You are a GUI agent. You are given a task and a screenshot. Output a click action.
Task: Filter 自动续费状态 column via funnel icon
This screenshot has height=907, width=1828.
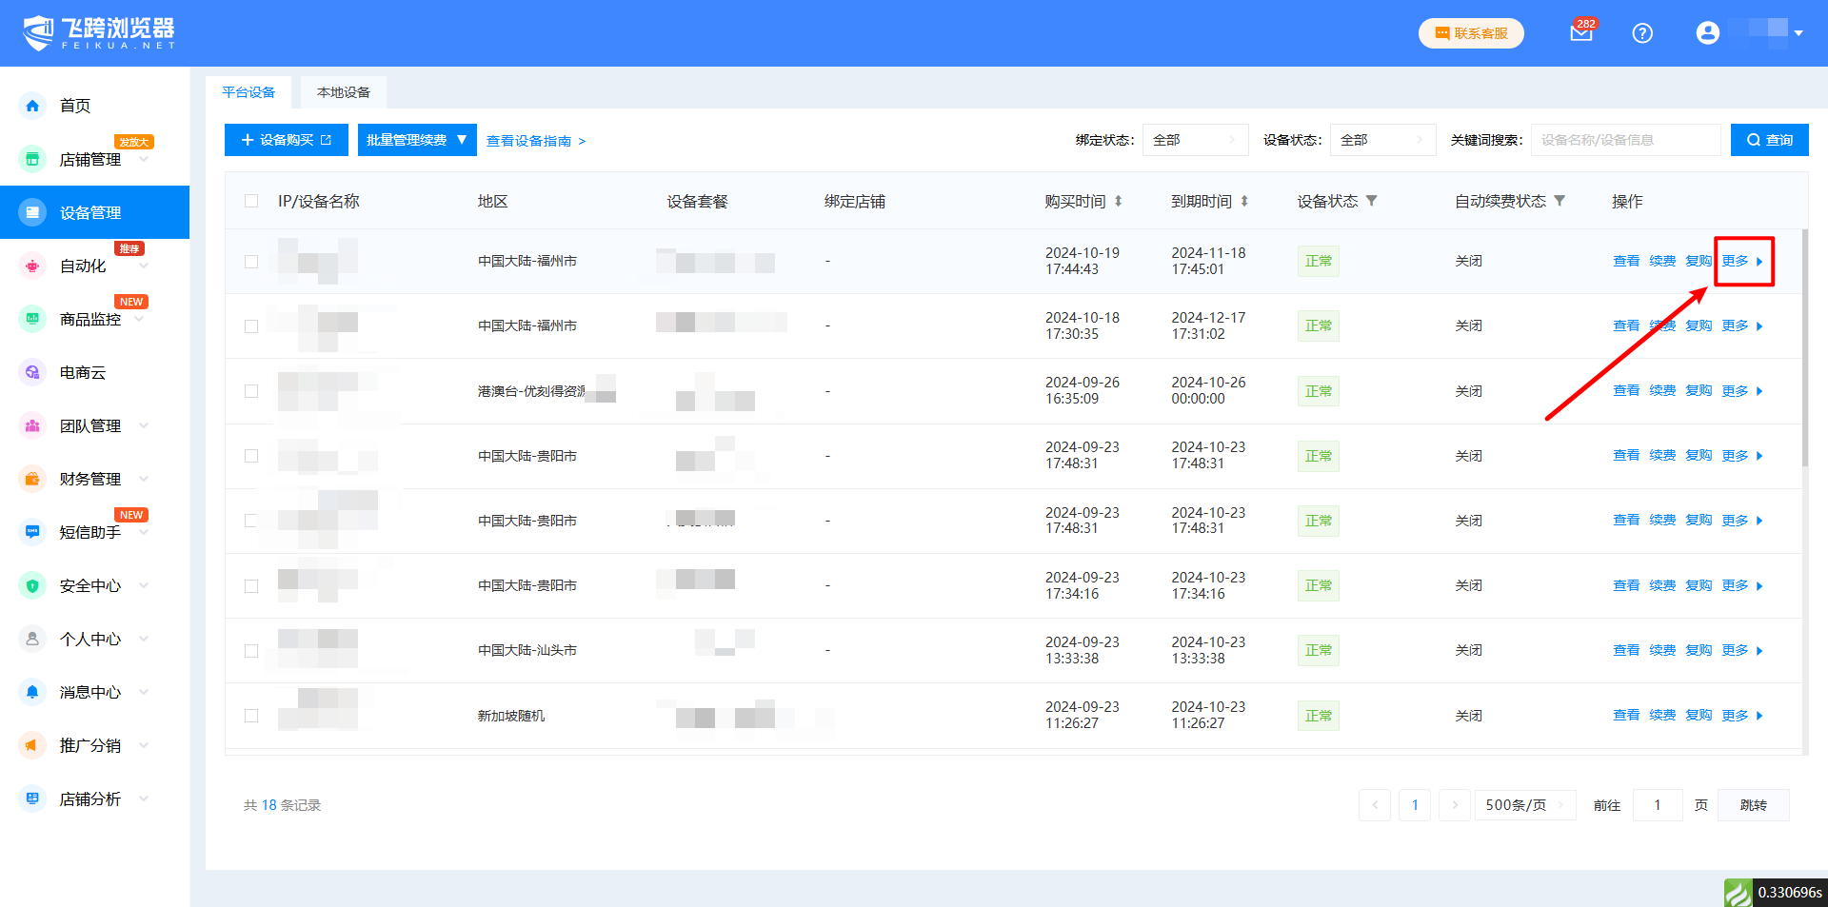1560,201
